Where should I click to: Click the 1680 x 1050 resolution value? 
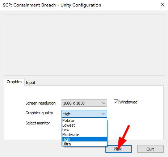[x=74, y=103]
